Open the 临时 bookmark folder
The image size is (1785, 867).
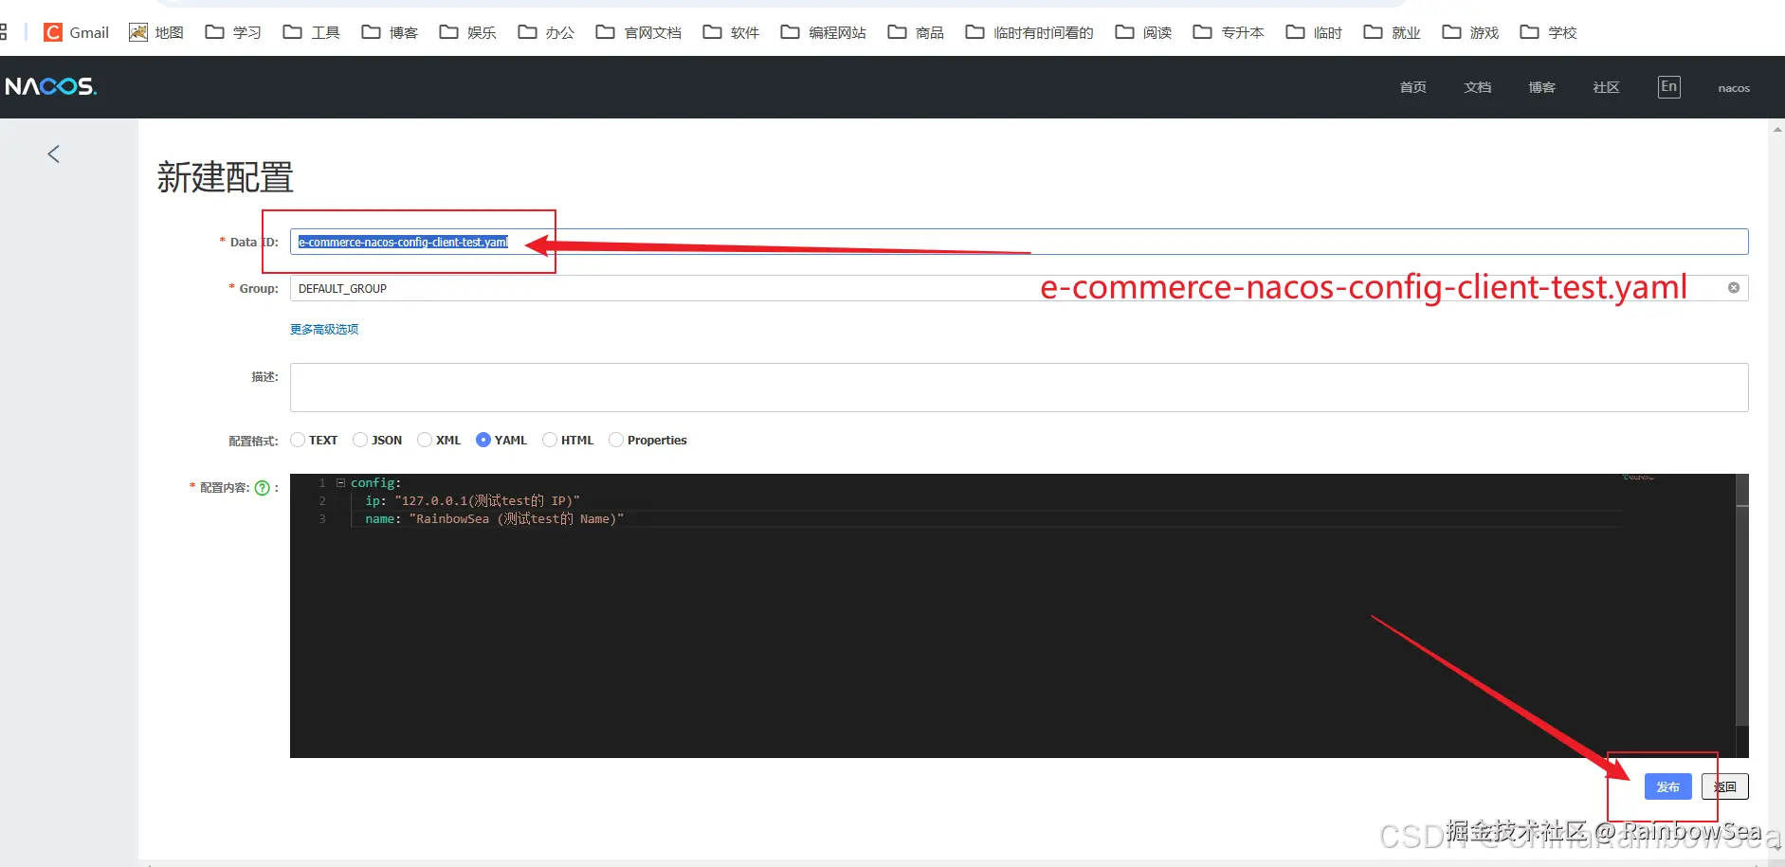coord(1314,32)
